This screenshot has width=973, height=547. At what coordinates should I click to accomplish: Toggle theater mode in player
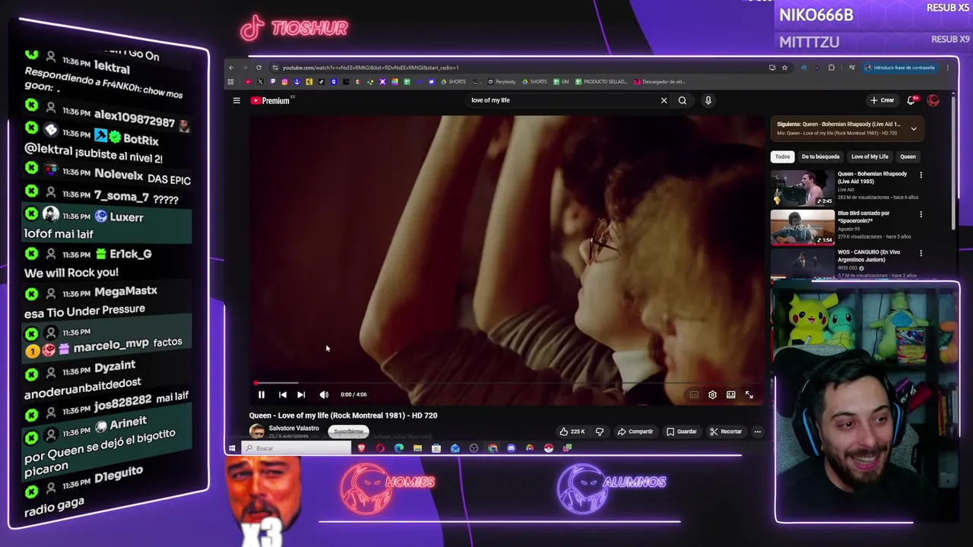pyautogui.click(x=731, y=395)
